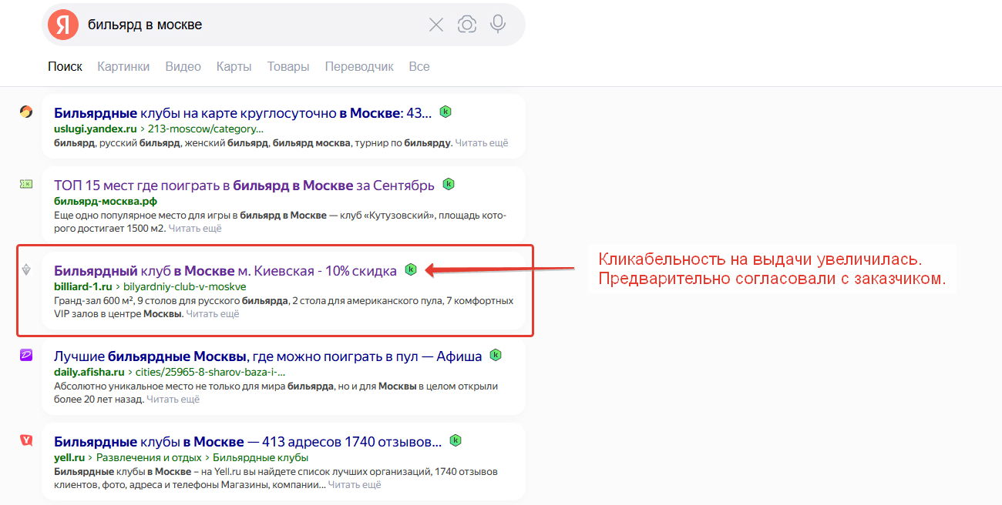The width and height of the screenshot is (1002, 505).
Task: Expand Читать ещё in the uslugi.yandex.ru snippet
Action: click(x=481, y=142)
